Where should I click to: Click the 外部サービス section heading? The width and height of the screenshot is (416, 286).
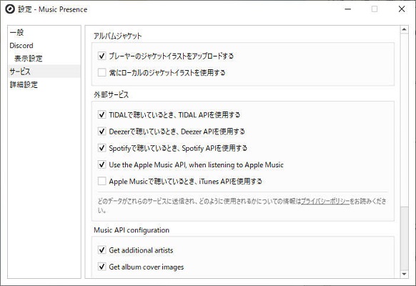(112, 94)
